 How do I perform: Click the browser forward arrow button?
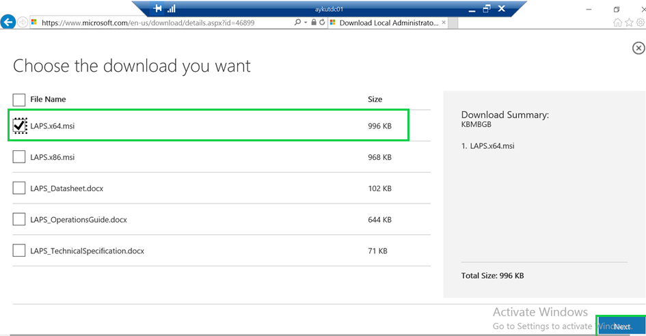[x=23, y=22]
